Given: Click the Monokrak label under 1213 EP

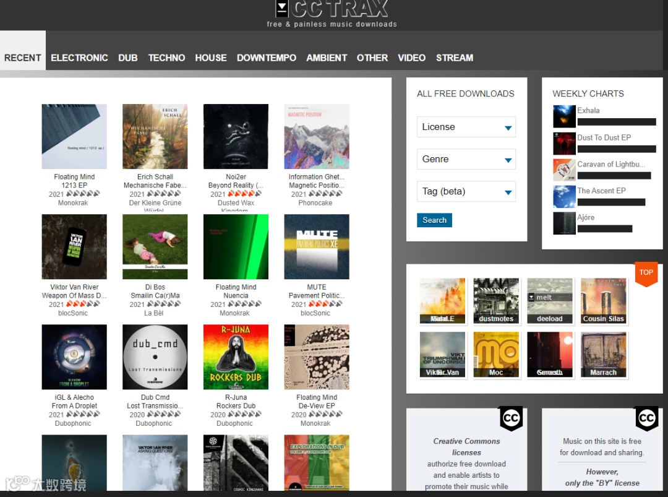Looking at the screenshot, I should coord(73,203).
